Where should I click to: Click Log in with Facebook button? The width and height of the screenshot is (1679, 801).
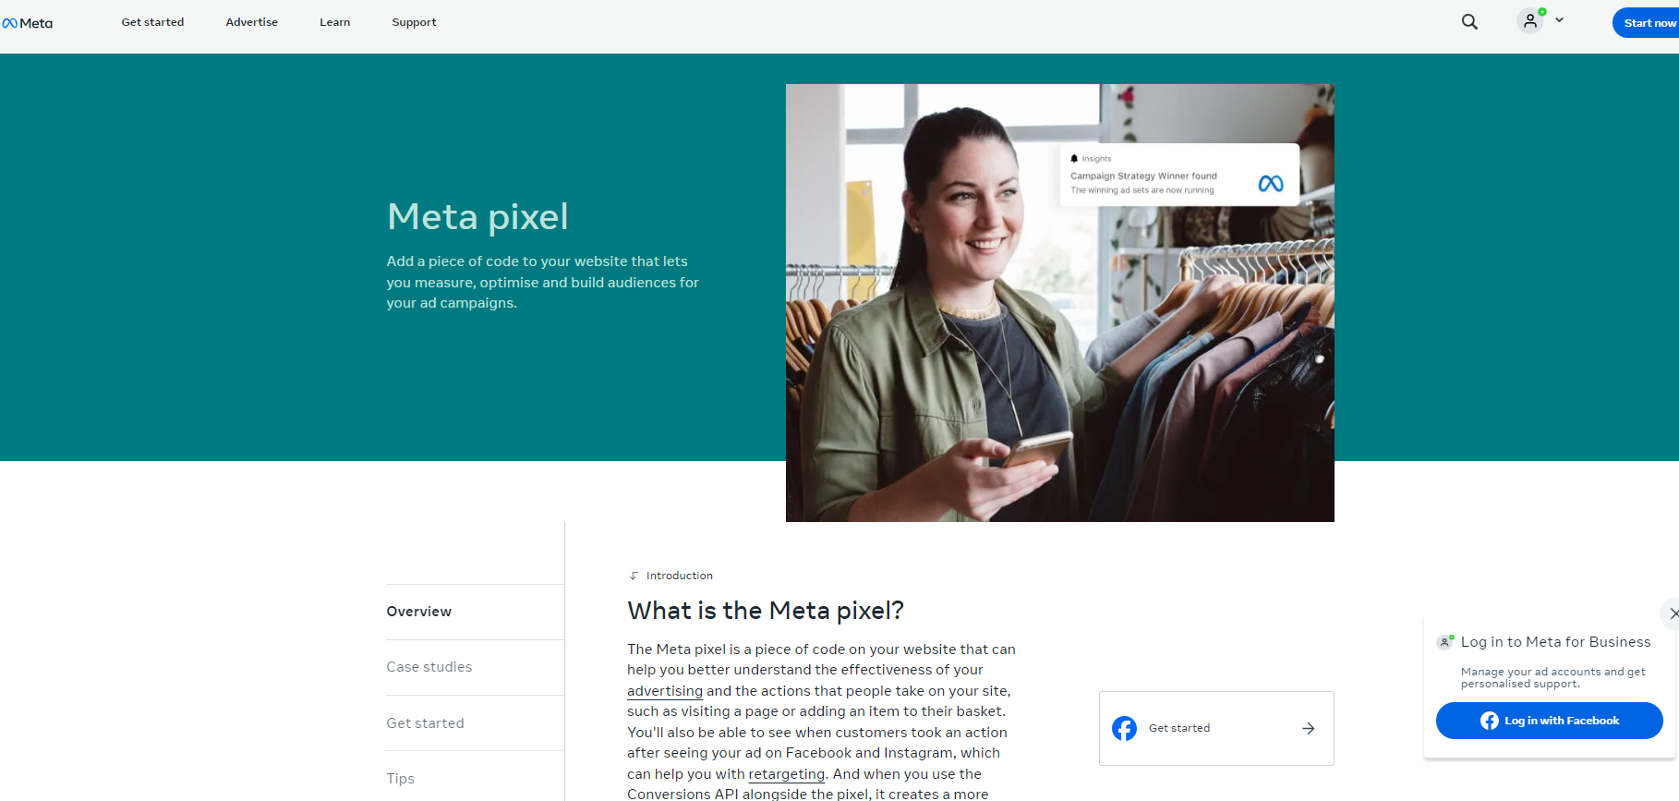point(1549,721)
